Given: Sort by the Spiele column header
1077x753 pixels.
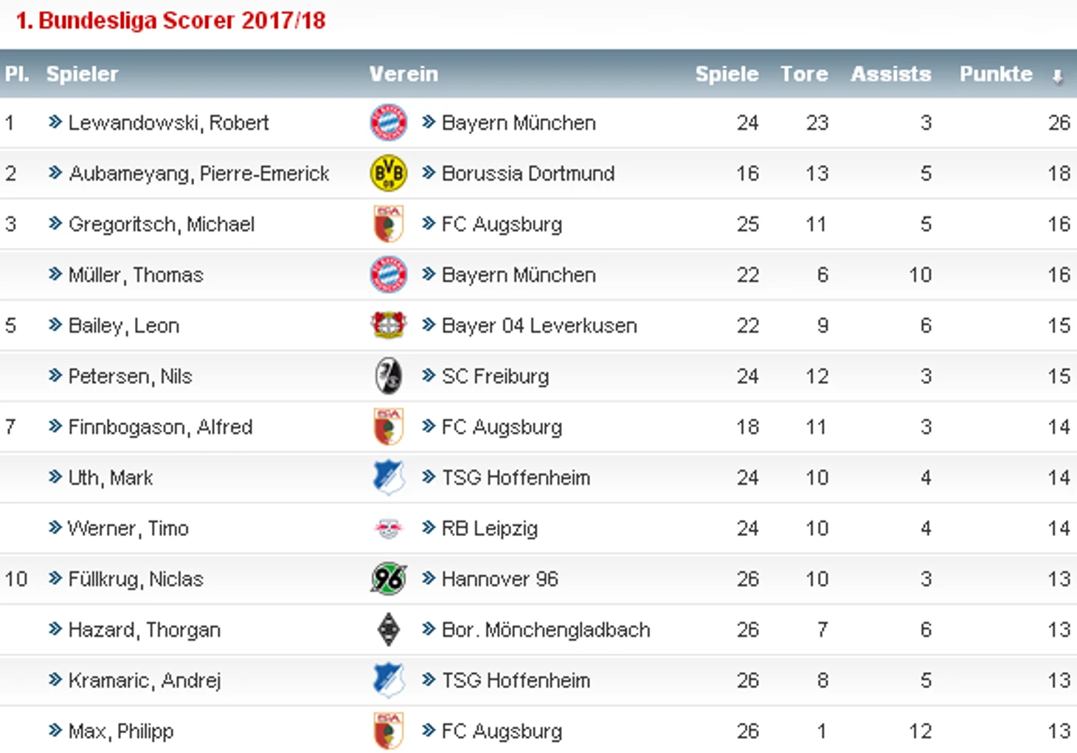Looking at the screenshot, I should 726,74.
